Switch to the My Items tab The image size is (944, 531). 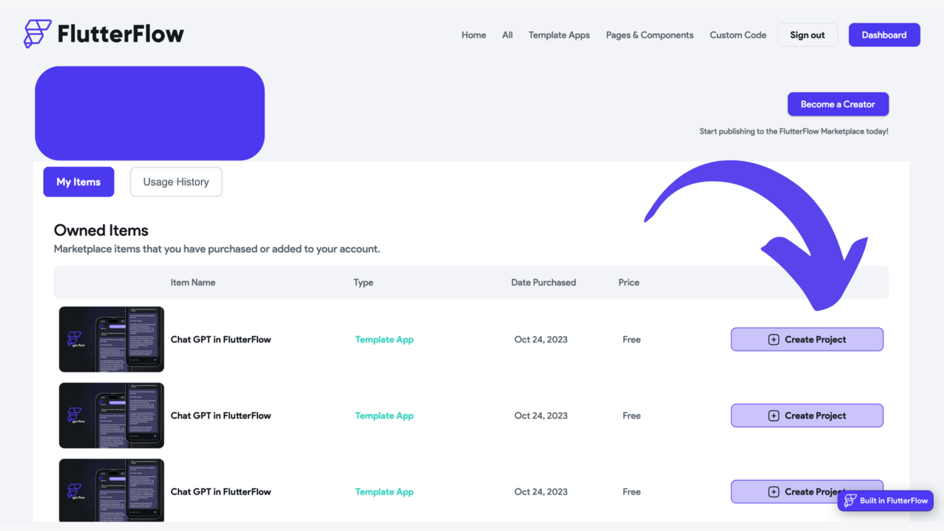79,182
